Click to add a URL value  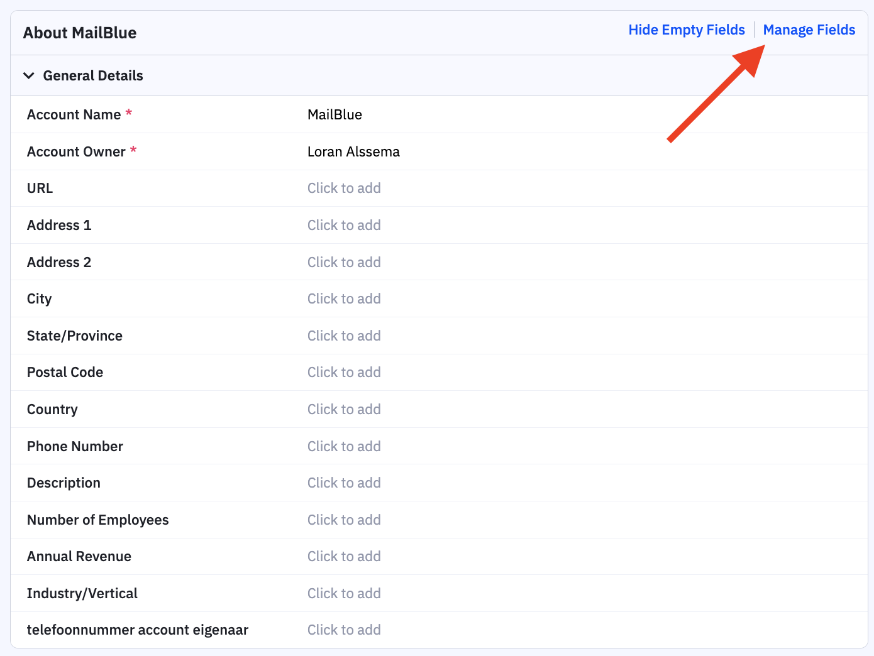pyautogui.click(x=344, y=189)
